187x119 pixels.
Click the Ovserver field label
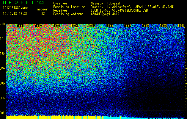(60, 3)
